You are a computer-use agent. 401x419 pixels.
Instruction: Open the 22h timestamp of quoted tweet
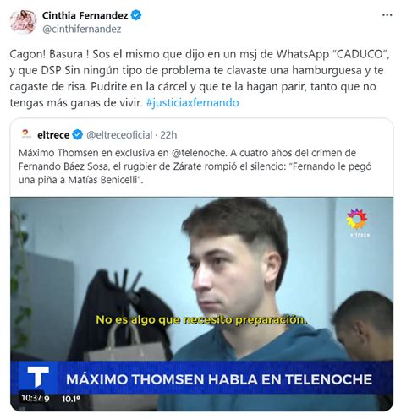[x=168, y=135]
